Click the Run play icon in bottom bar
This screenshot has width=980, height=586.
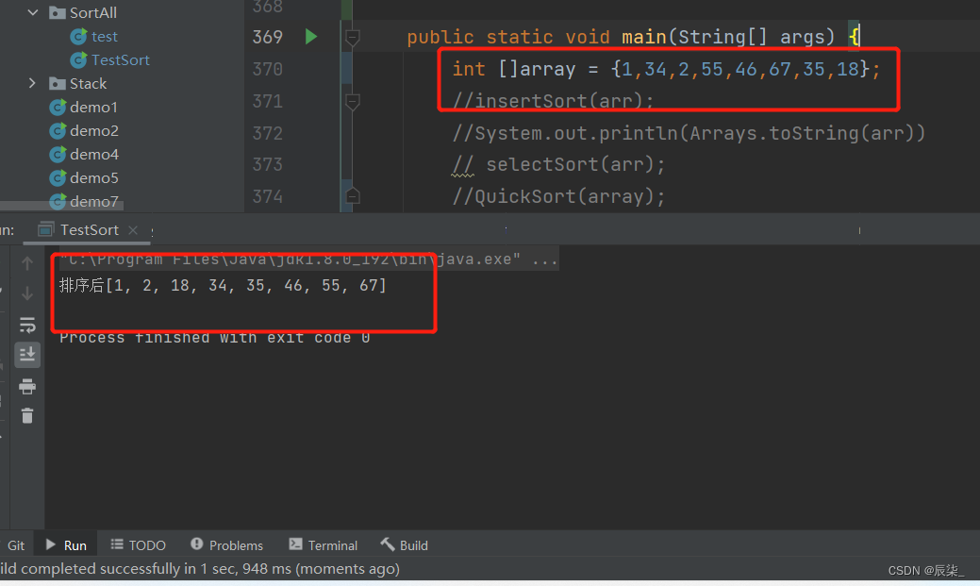(51, 544)
